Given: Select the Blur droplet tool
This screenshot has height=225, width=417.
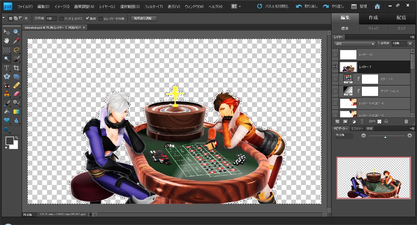Looking at the screenshot, I should coord(16,121).
